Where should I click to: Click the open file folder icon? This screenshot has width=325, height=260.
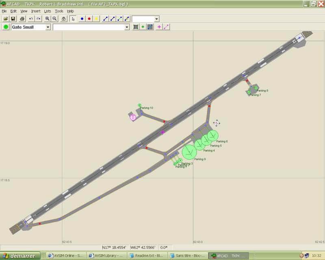coord(6,19)
